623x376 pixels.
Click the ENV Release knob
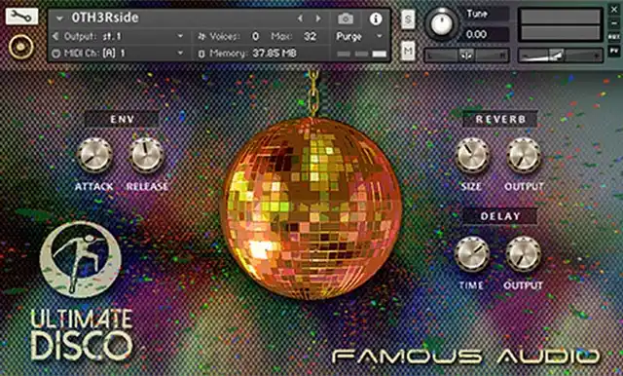pos(146,156)
